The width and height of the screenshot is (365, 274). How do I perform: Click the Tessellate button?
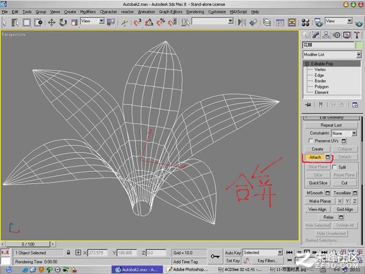coord(342,193)
